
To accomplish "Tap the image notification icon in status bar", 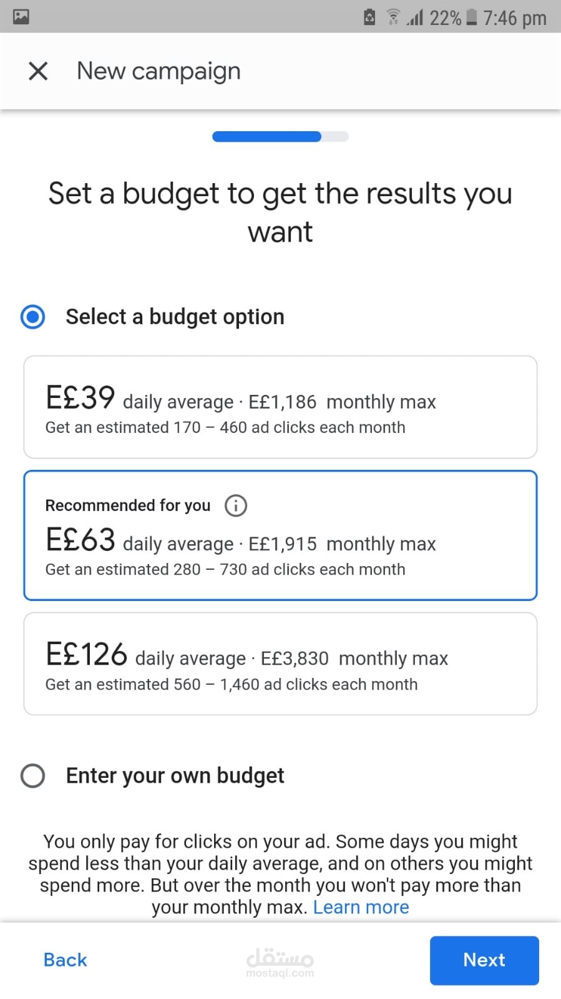I will [x=21, y=17].
